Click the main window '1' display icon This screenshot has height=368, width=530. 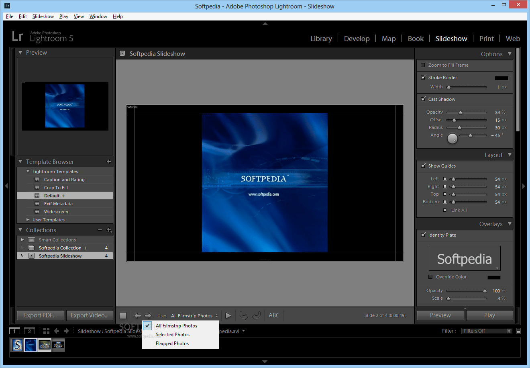click(14, 331)
